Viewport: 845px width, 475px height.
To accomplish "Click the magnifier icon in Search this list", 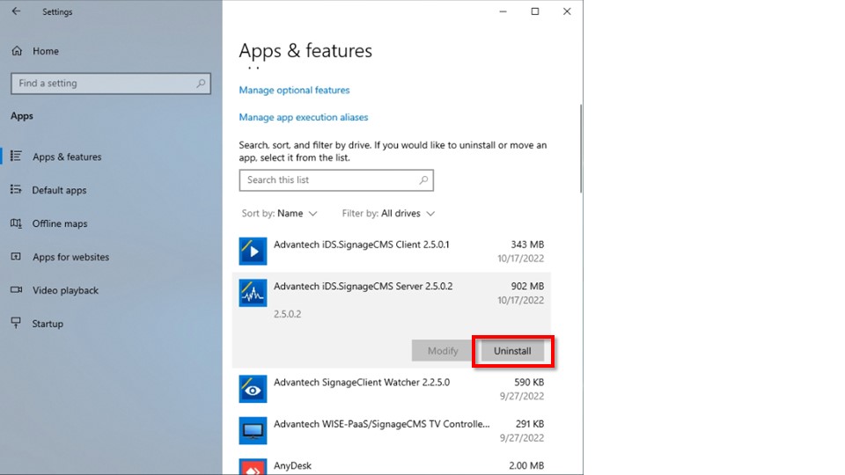I will pos(423,180).
